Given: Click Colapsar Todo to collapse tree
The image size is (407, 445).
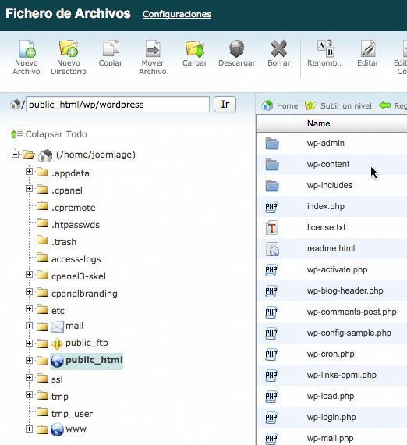Looking at the screenshot, I should (49, 134).
